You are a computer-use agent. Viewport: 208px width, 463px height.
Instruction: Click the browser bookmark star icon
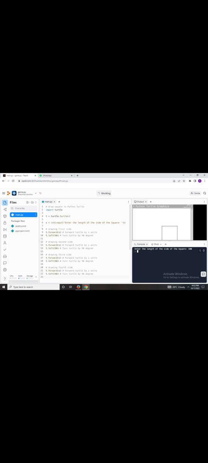(x=184, y=181)
